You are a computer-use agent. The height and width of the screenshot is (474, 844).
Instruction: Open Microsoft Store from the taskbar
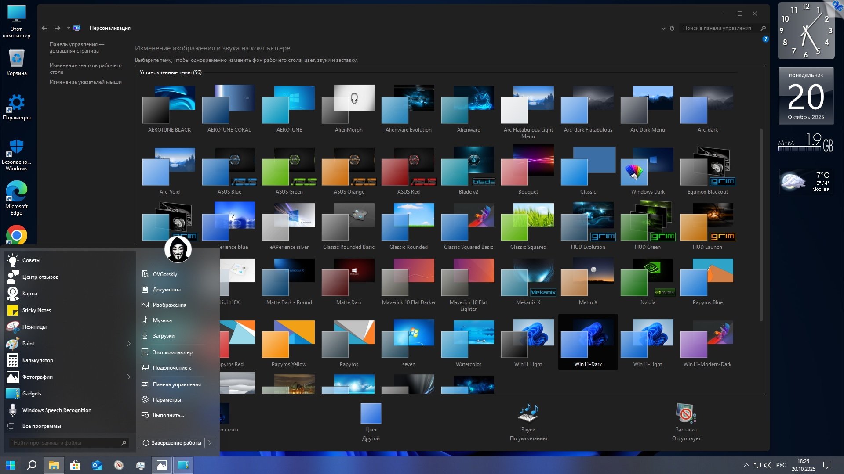75,465
